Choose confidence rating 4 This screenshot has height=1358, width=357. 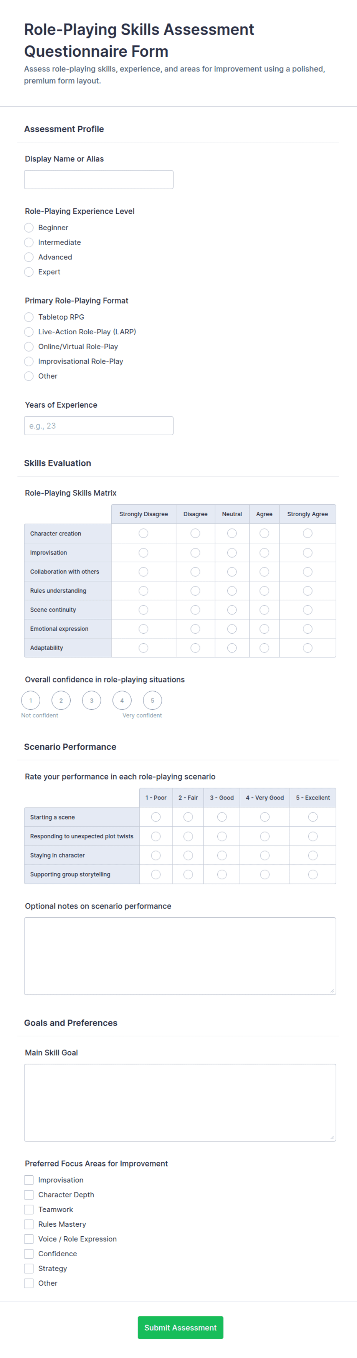tap(122, 700)
